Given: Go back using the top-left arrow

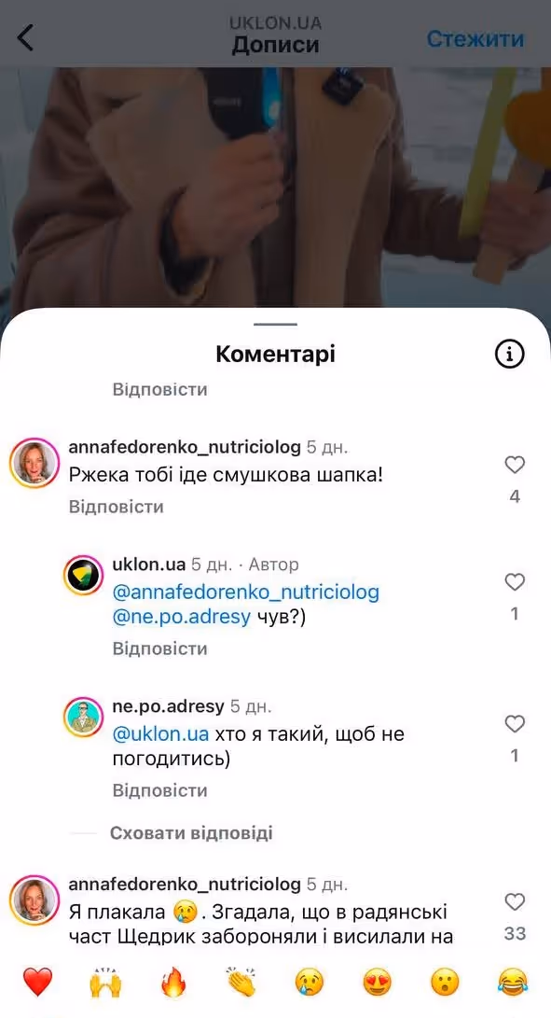Looking at the screenshot, I should pos(25,37).
